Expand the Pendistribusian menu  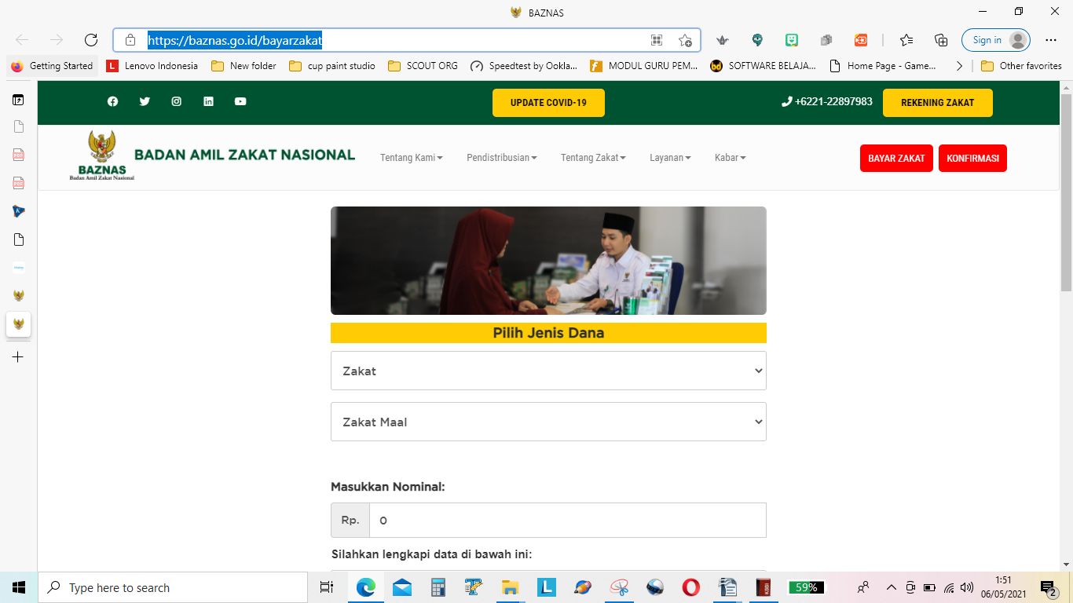tap(502, 158)
